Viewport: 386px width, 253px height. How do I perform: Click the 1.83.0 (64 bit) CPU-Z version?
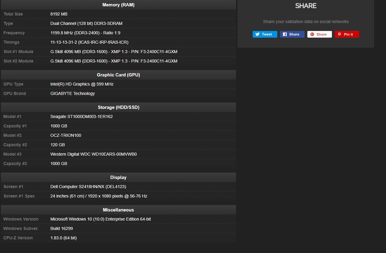point(64,238)
